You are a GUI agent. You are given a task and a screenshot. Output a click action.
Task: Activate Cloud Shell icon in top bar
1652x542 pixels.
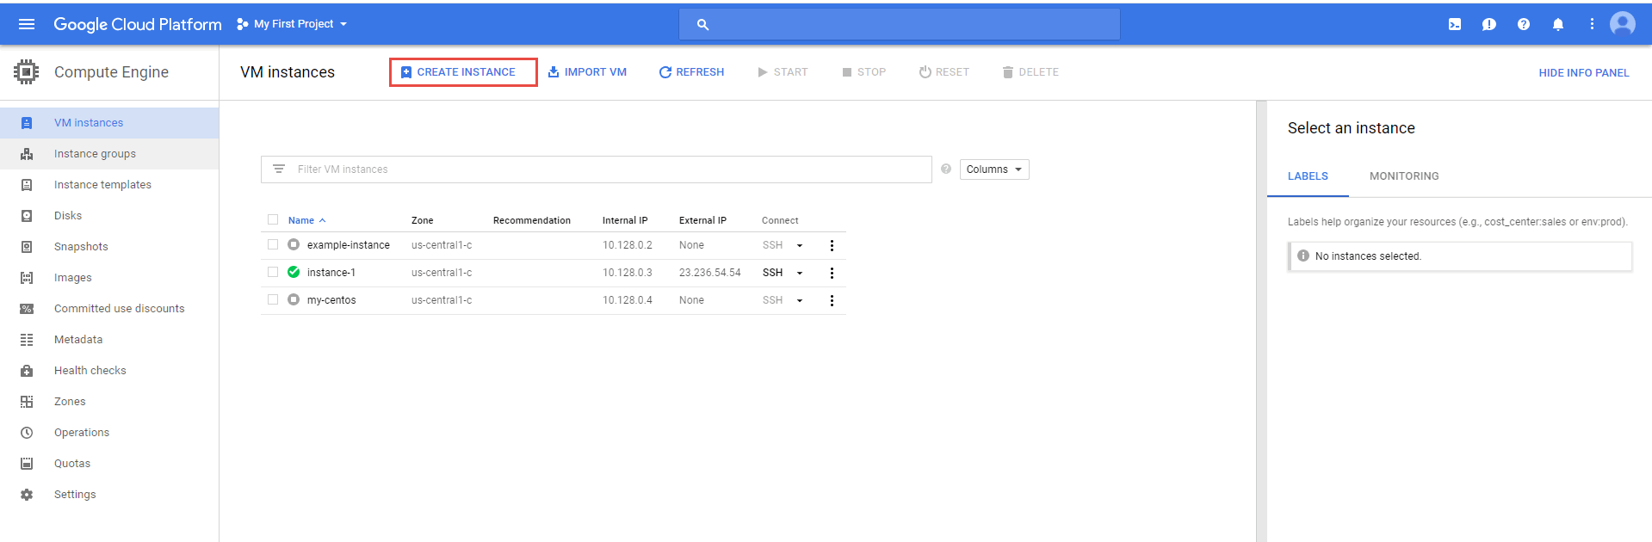[x=1455, y=24]
